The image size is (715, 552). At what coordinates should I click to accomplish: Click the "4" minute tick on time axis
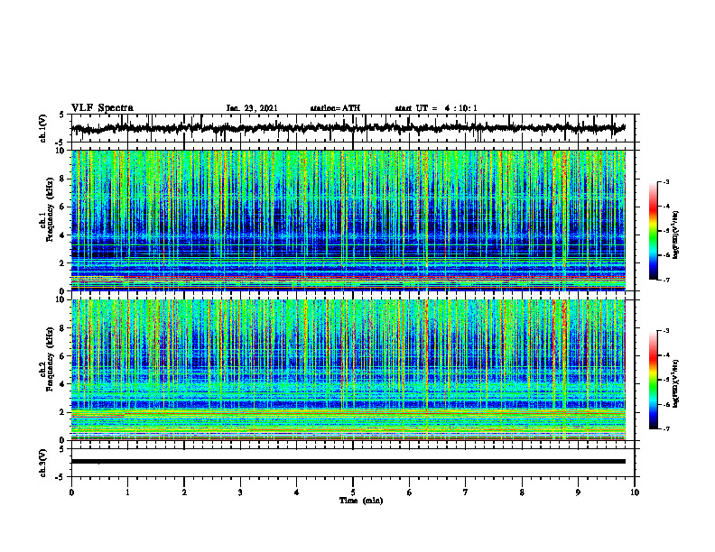pos(297,492)
